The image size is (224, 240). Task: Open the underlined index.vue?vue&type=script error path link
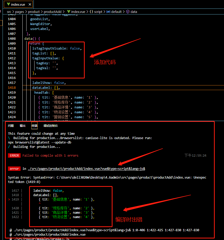pos(86,169)
